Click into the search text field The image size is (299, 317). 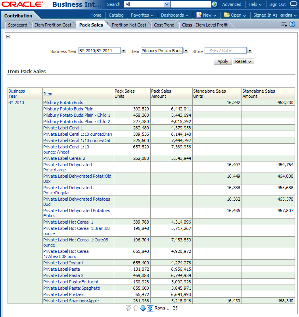coord(191,4)
